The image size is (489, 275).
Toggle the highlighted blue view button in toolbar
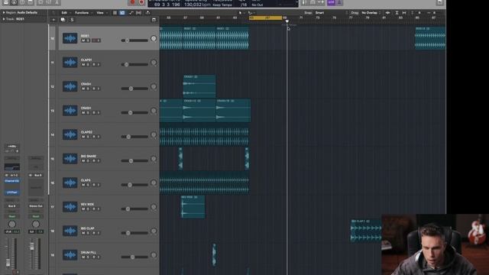coord(122,13)
